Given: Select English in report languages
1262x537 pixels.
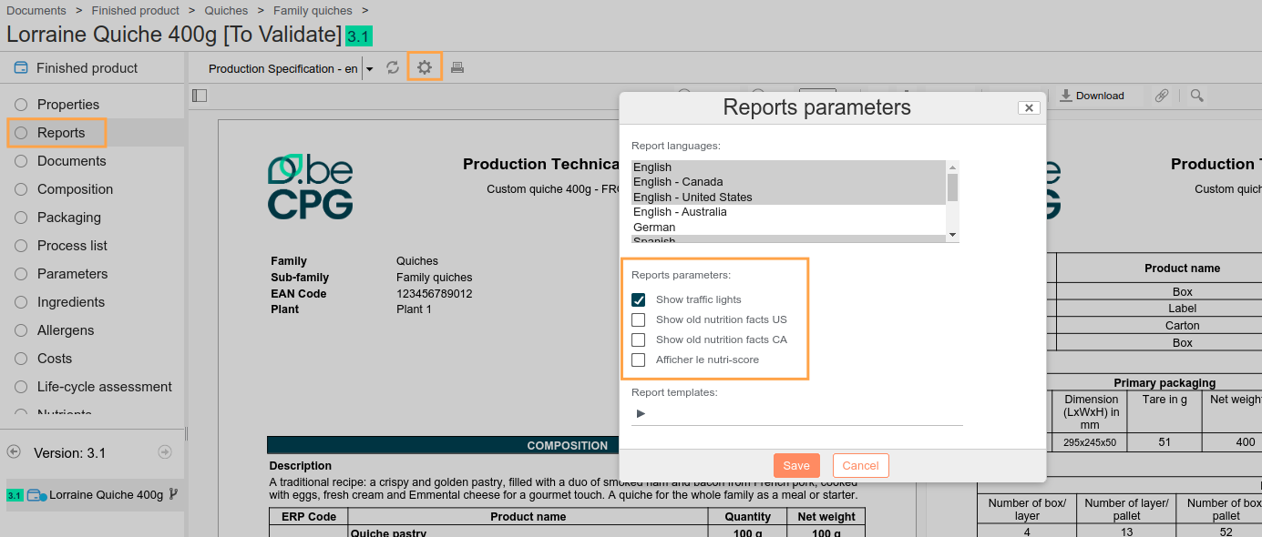Looking at the screenshot, I should (x=789, y=167).
